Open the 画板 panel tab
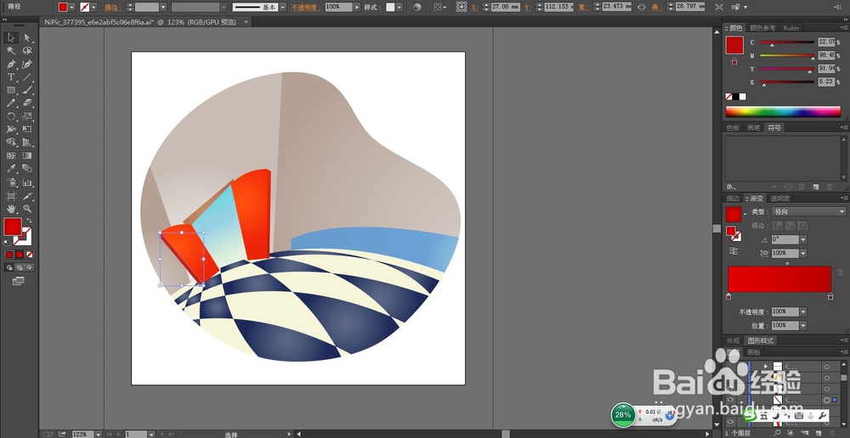850x438 pixels. click(x=754, y=352)
